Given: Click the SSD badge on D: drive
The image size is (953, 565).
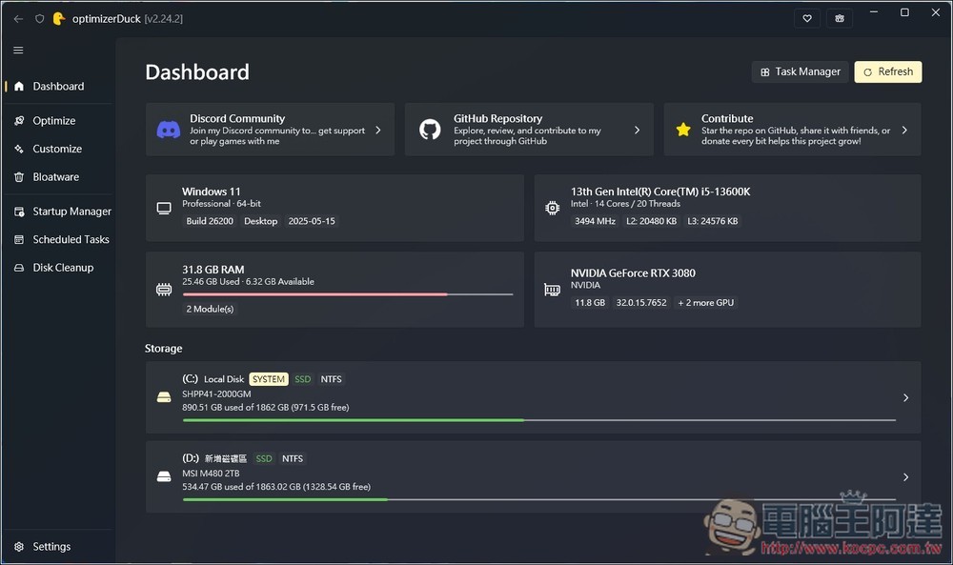Looking at the screenshot, I should [x=264, y=458].
